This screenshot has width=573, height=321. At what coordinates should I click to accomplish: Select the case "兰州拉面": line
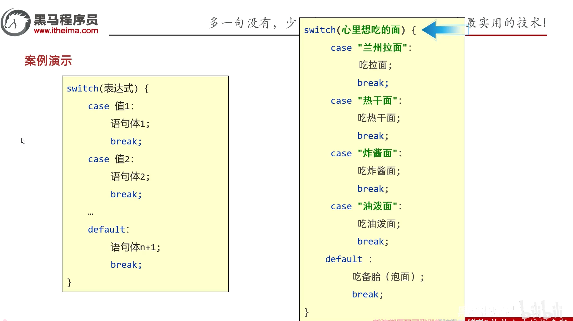click(x=371, y=48)
